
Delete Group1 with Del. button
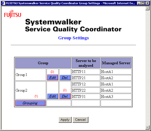65,77
